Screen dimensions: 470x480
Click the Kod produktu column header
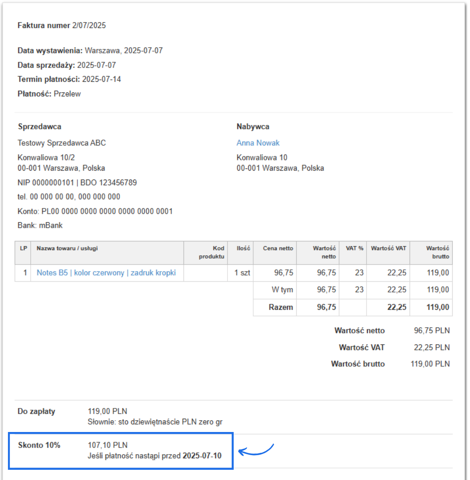(212, 252)
